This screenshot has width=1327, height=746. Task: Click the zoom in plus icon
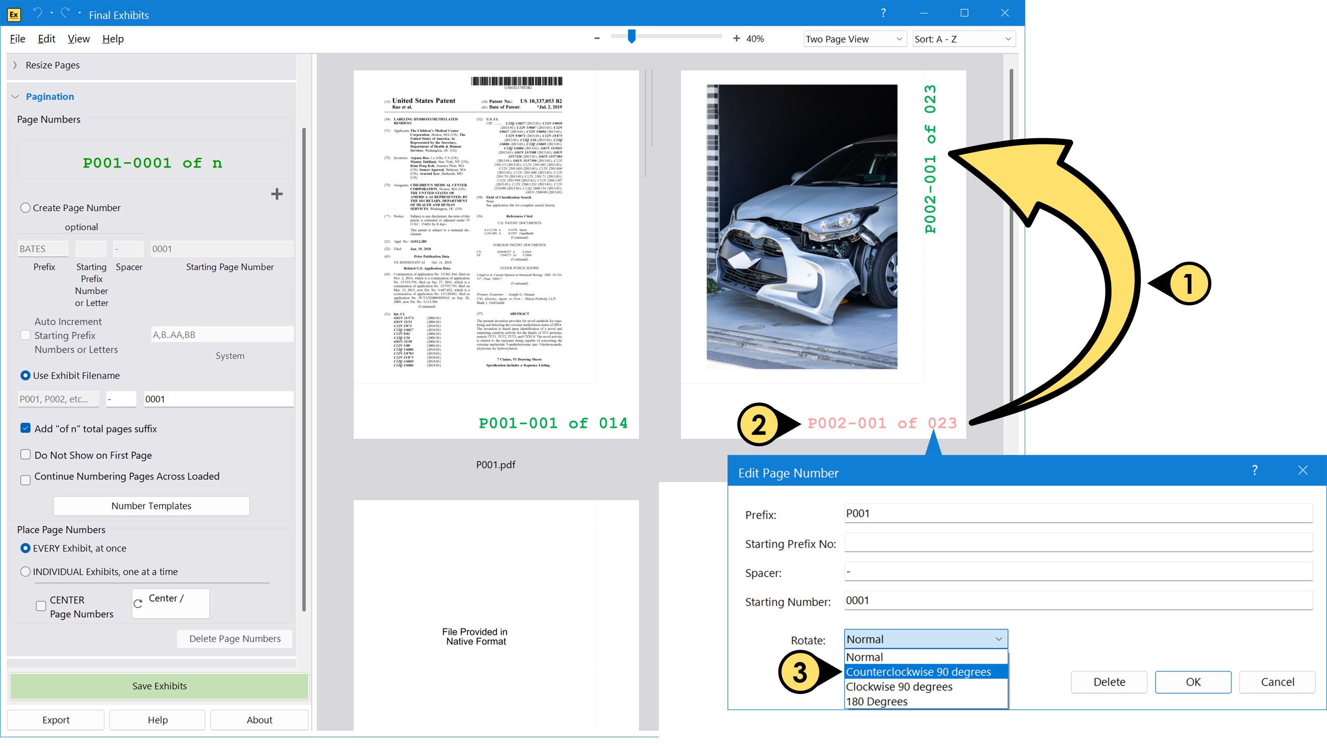point(737,38)
